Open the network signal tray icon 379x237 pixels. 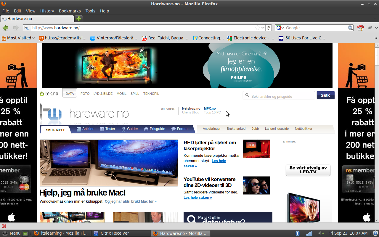(x=309, y=233)
